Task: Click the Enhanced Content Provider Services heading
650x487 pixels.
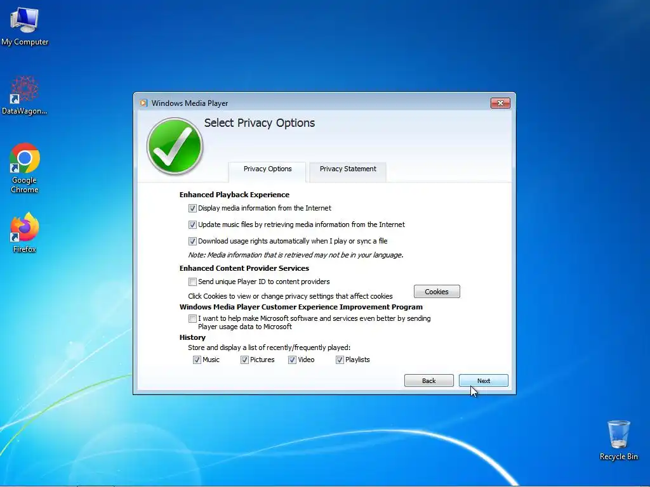Action: 244,268
